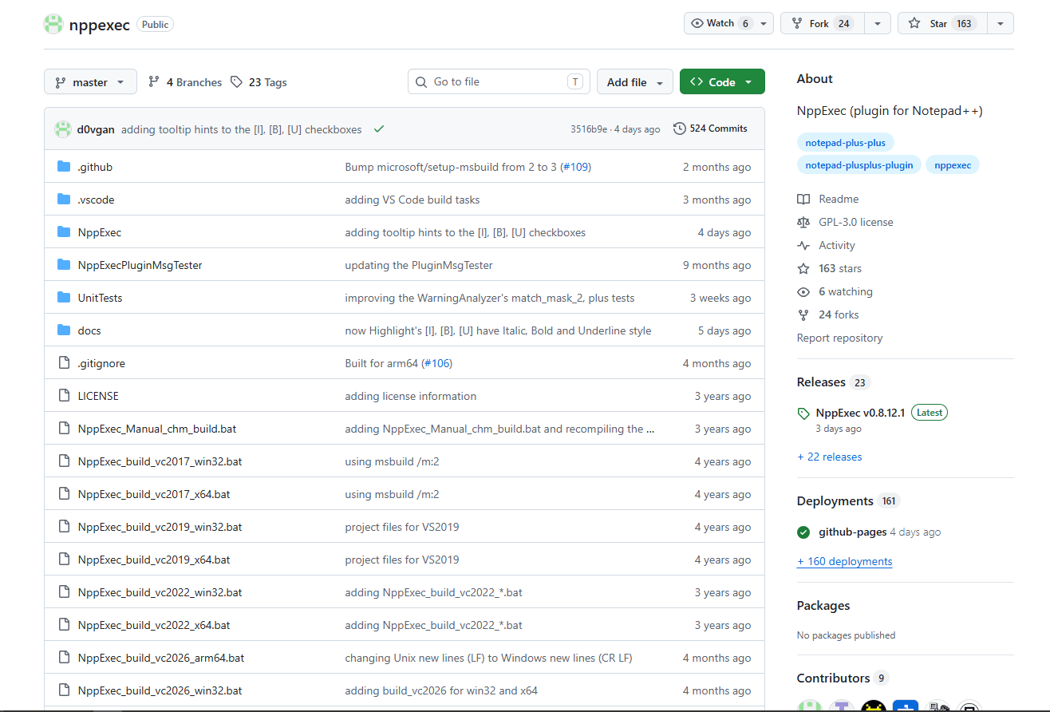Star the repository with the Star button
The width and height of the screenshot is (1050, 712).
[x=942, y=23]
